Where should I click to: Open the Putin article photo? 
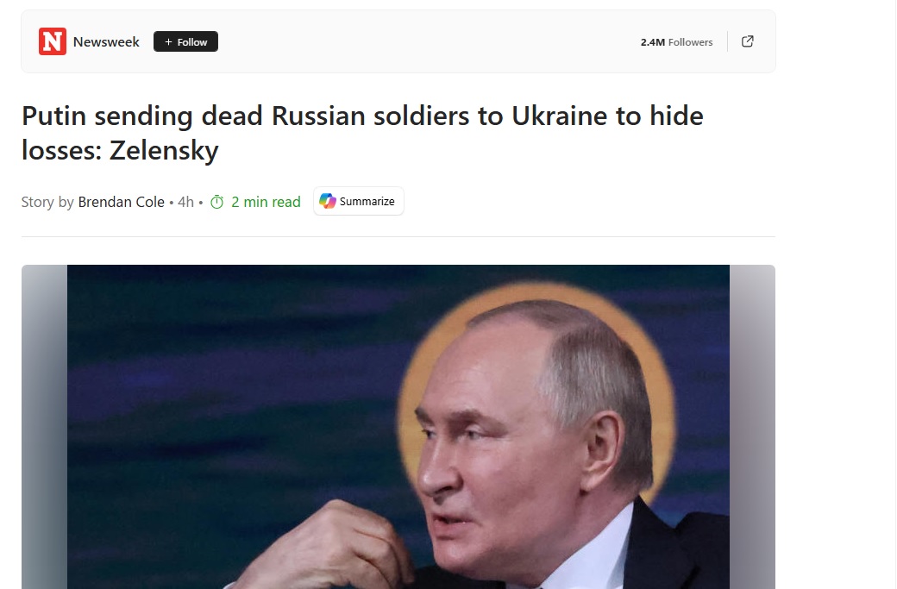[398, 427]
